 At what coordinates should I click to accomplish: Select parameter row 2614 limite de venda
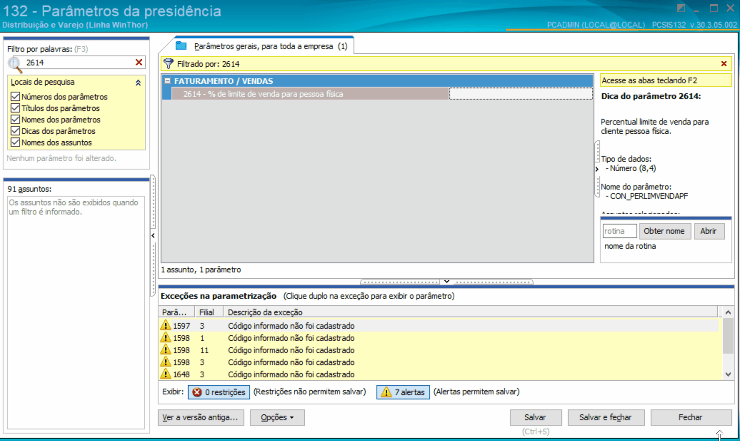click(x=310, y=94)
